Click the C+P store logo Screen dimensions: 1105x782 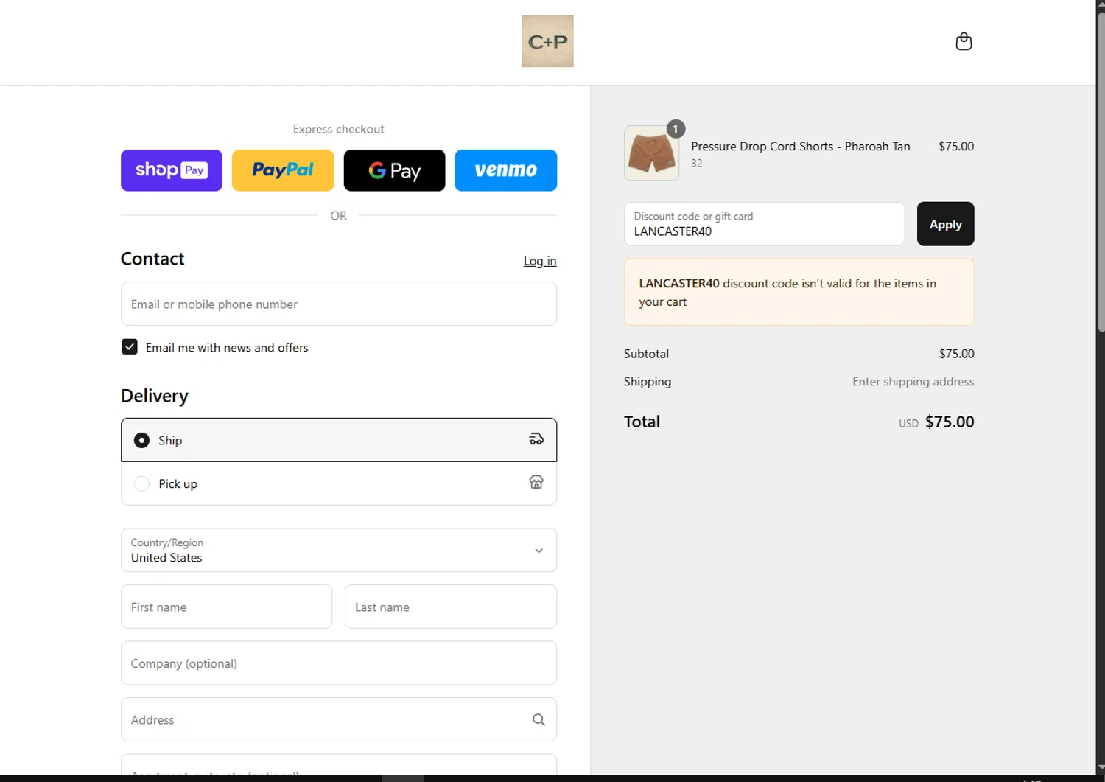547,41
